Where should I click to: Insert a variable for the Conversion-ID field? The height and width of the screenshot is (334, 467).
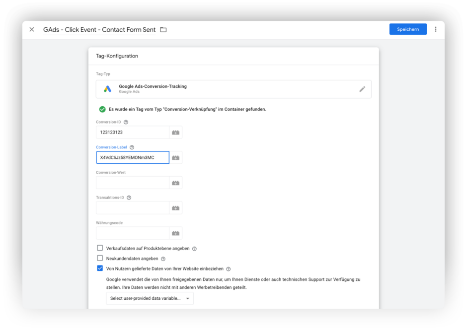click(x=176, y=133)
